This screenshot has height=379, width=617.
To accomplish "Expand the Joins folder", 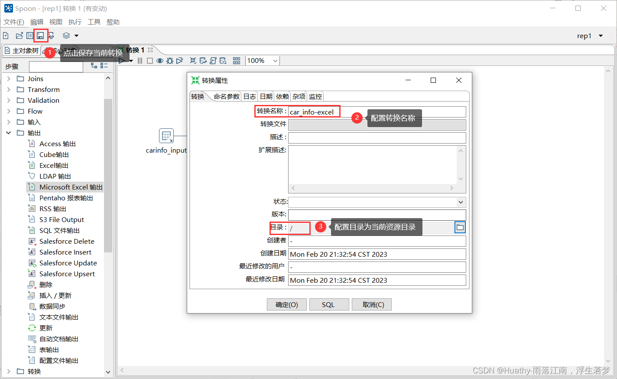I will [x=9, y=78].
